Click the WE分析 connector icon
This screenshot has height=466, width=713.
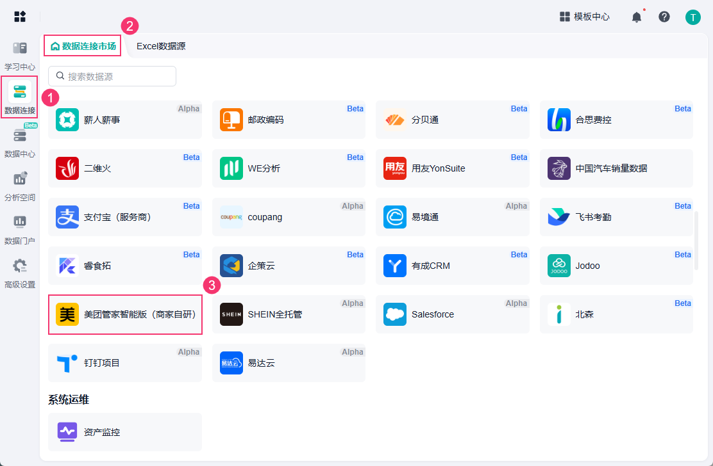231,168
